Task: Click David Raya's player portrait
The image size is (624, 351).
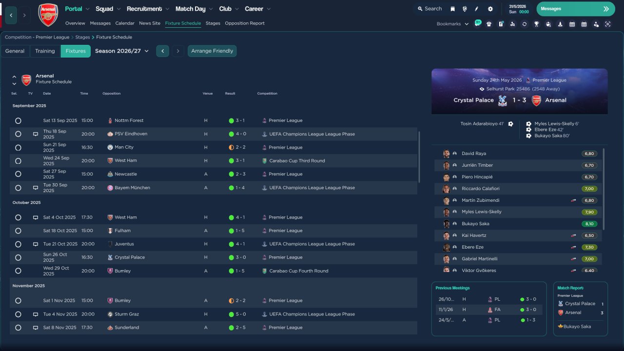Action: 446,154
